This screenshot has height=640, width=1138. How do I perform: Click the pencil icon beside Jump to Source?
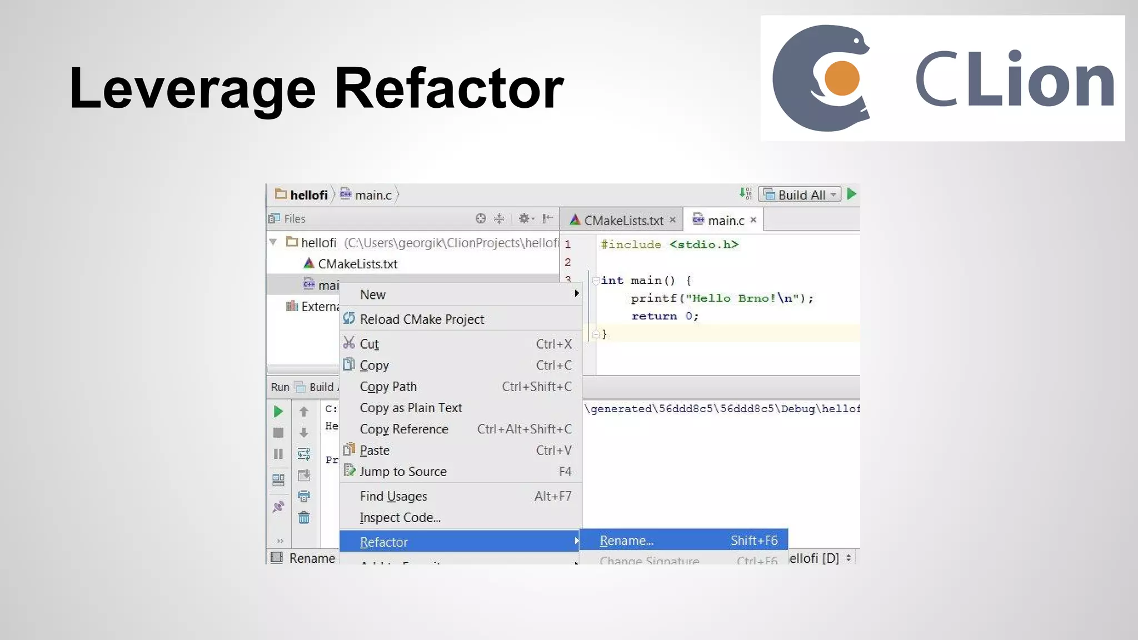[349, 470]
